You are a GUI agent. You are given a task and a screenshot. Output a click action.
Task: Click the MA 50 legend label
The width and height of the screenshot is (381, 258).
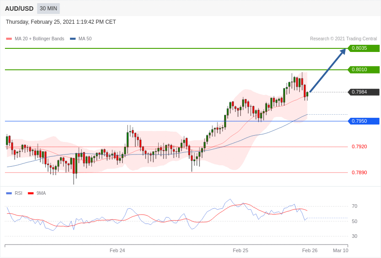[x=85, y=39]
